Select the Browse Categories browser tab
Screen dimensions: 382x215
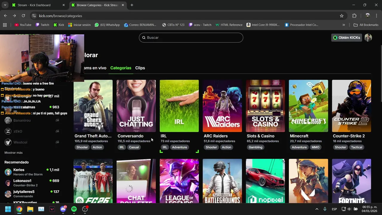tap(98, 5)
